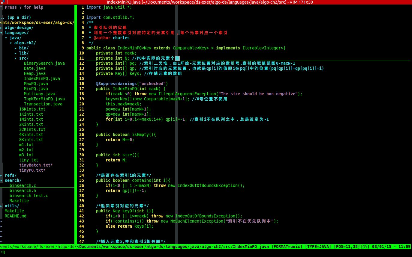Click 'return N==0;' statement
This screenshot has height=257, width=412.
(x=120, y=140)
